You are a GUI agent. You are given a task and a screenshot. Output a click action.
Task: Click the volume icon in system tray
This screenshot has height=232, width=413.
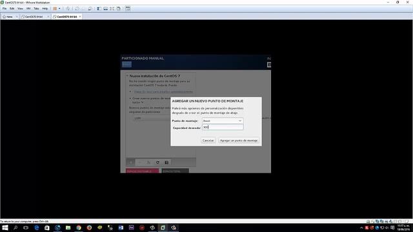(x=387, y=227)
